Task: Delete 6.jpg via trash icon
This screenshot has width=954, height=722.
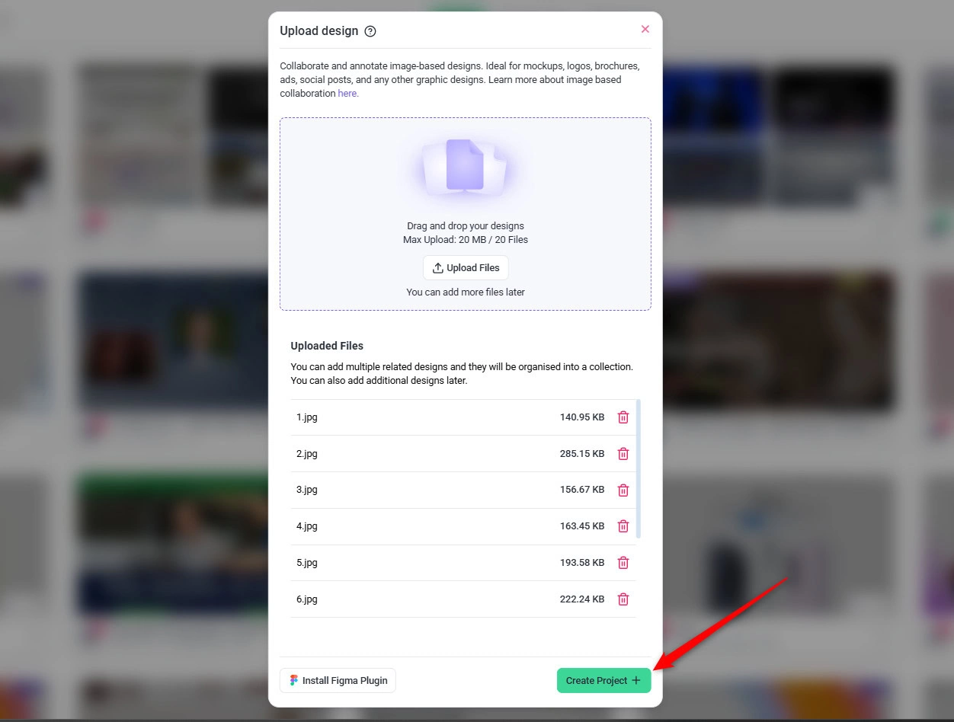Action: click(x=623, y=599)
